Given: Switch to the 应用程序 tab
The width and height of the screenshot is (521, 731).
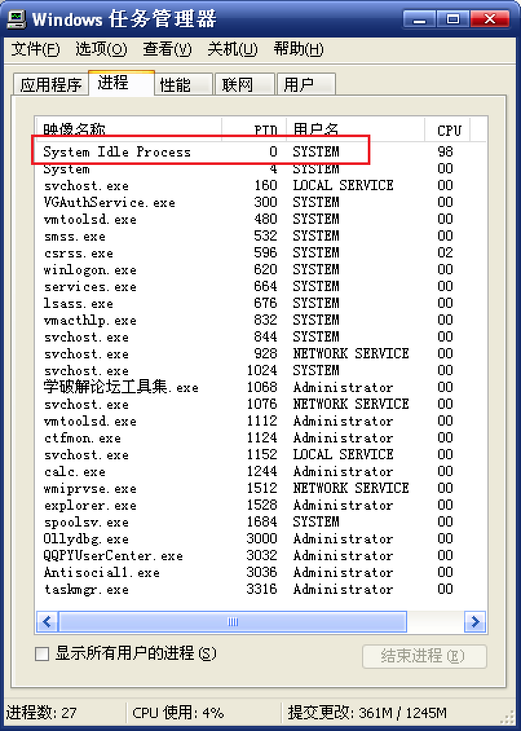Looking at the screenshot, I should pyautogui.click(x=50, y=85).
